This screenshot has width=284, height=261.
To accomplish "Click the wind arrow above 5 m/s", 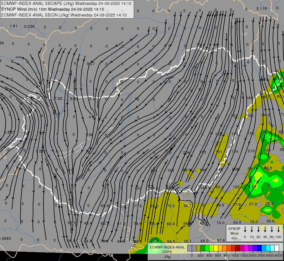I will point(245,229).
